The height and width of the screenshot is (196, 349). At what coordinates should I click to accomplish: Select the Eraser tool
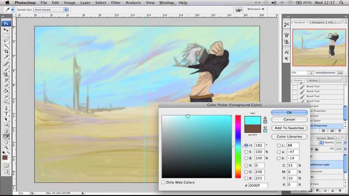(6, 85)
